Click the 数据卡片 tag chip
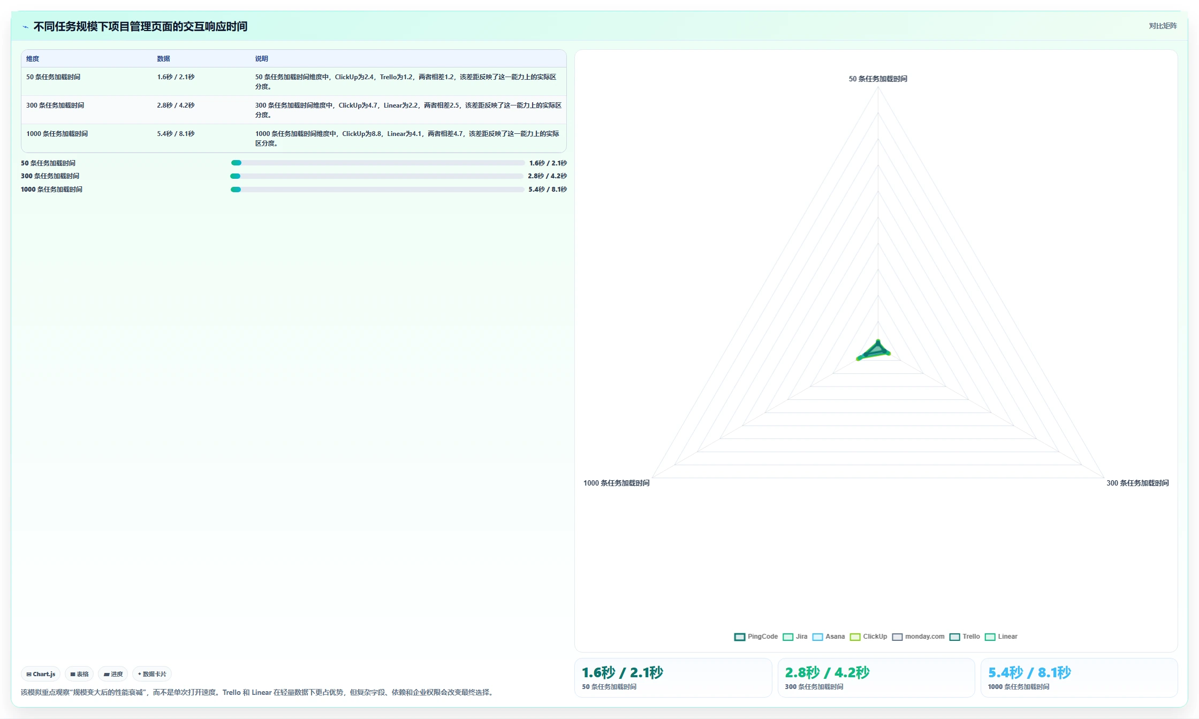 [152, 674]
